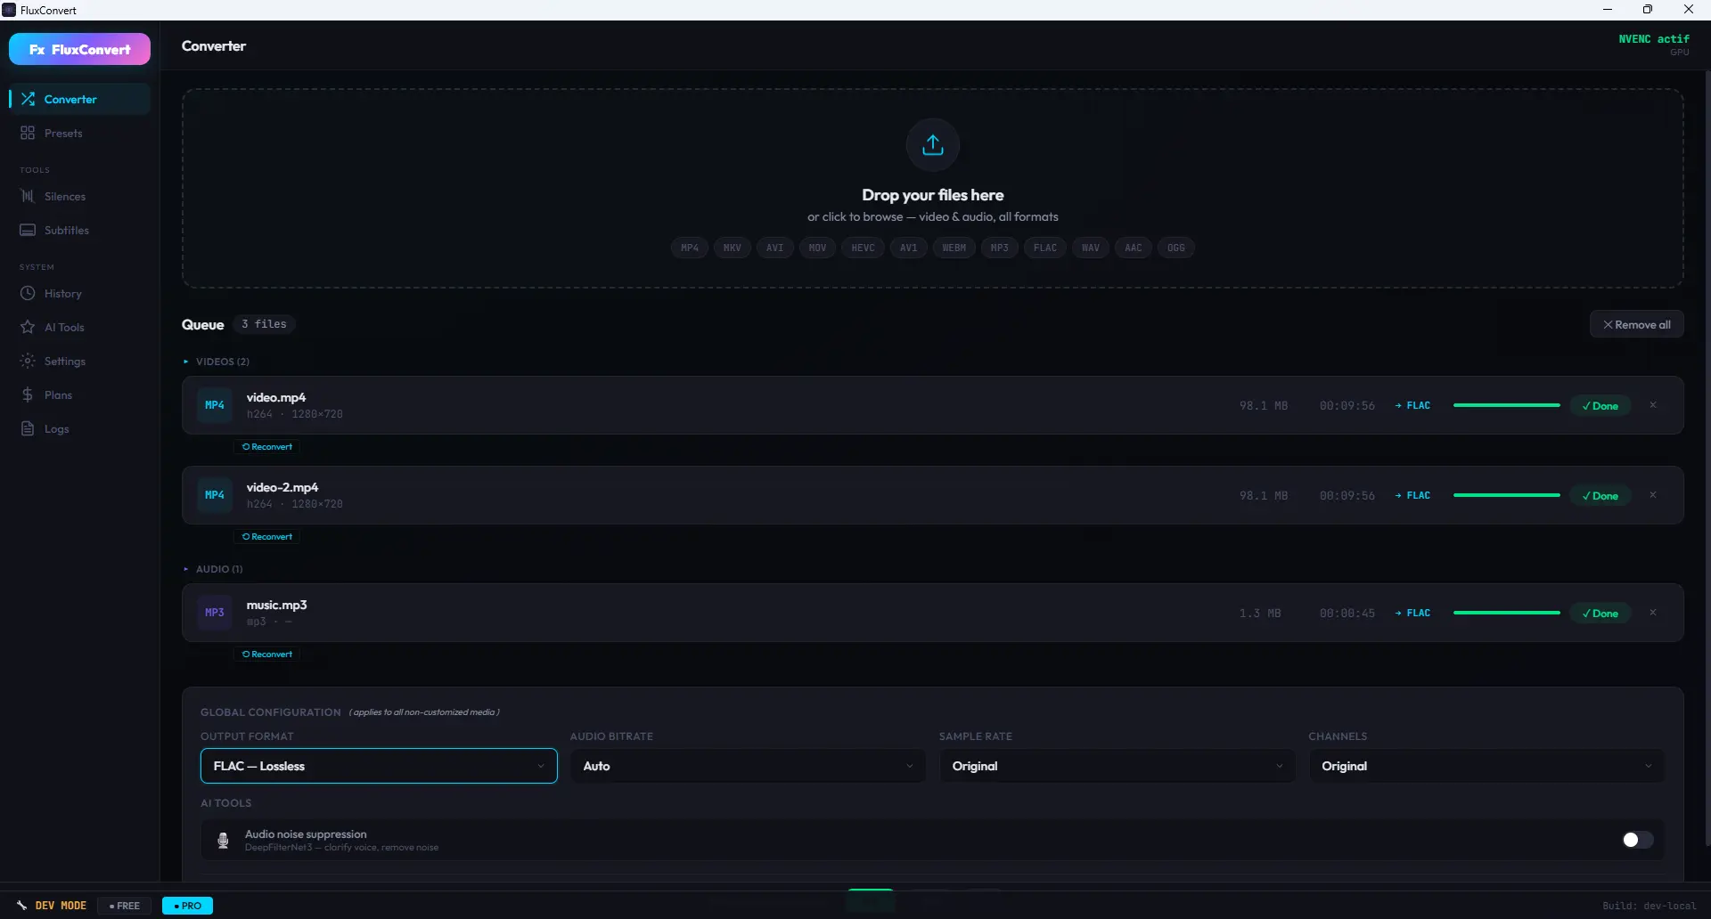This screenshot has width=1711, height=919.
Task: Remove video.mp4 from the queue
Action: pos(1653,405)
